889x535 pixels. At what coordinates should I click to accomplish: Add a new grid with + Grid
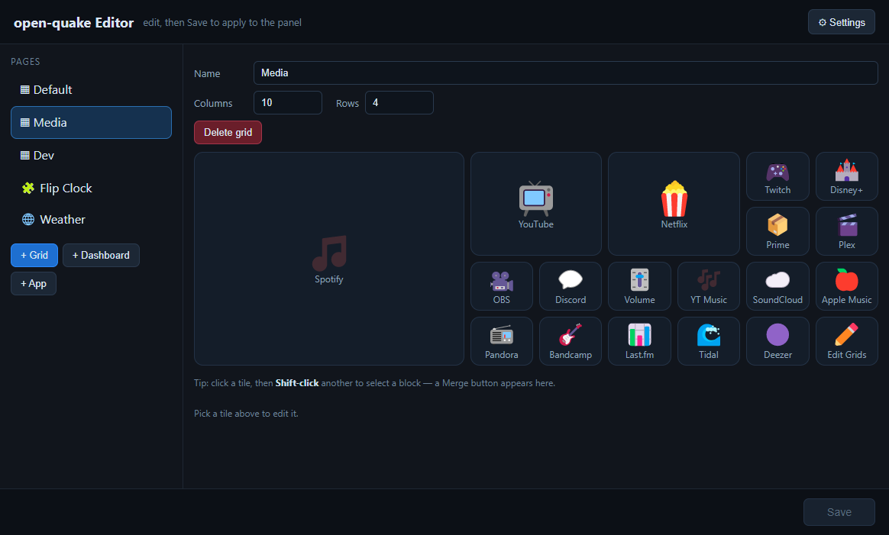click(34, 255)
